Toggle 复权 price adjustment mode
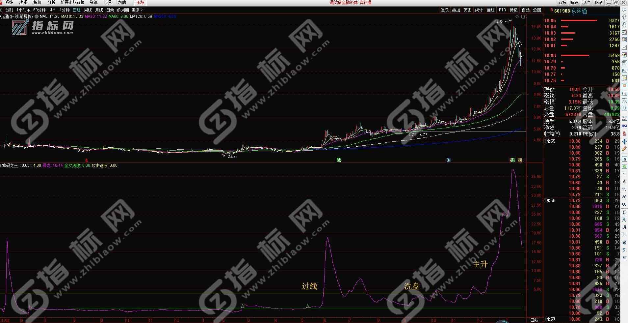Screen dimensions: 628x323 click(x=445, y=10)
